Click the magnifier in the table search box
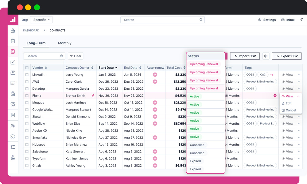Image resolution: width=307 pixels, height=184 pixels. click(61, 56)
